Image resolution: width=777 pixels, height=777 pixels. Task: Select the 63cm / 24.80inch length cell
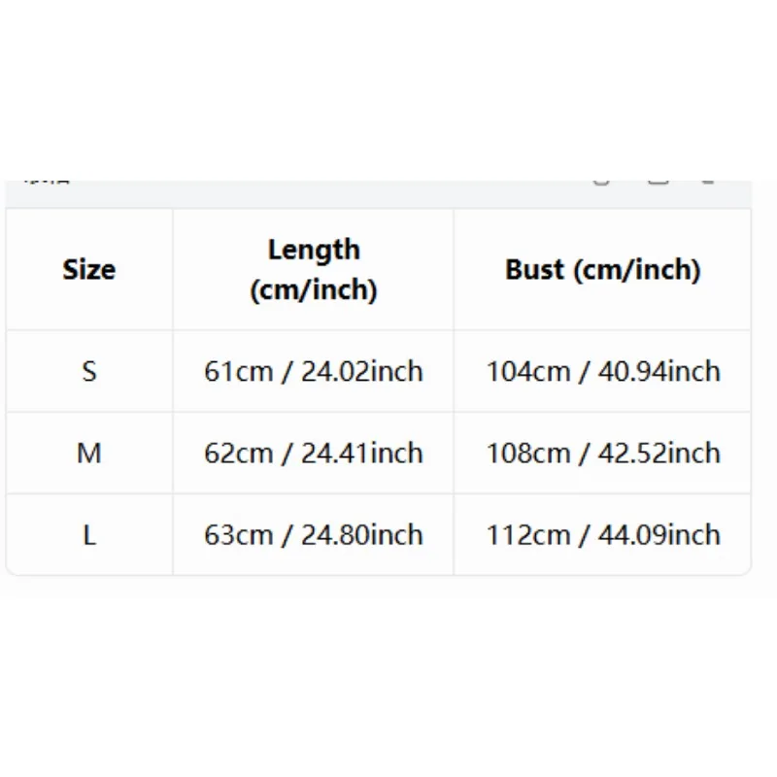pyautogui.click(x=313, y=535)
